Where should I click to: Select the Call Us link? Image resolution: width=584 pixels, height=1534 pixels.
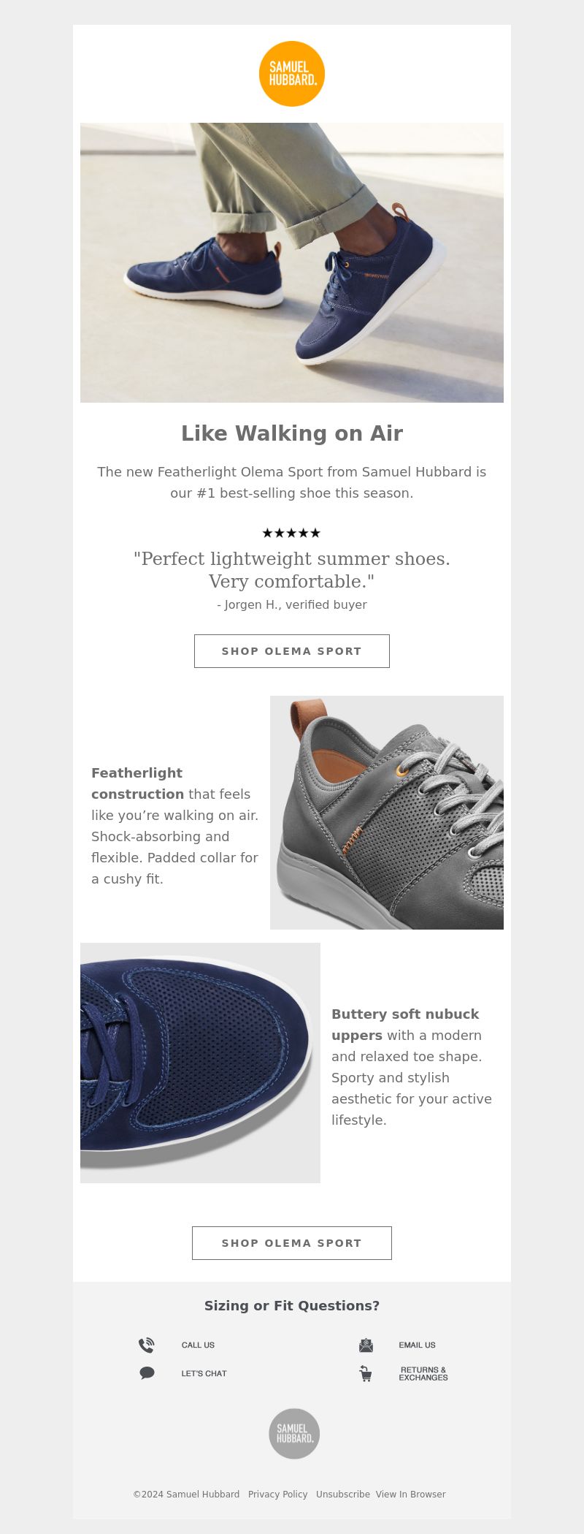pyautogui.click(x=198, y=1345)
